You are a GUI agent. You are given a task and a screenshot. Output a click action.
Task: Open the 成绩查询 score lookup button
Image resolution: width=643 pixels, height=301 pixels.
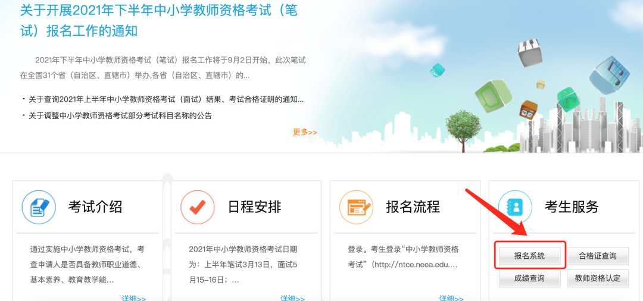pos(529,278)
